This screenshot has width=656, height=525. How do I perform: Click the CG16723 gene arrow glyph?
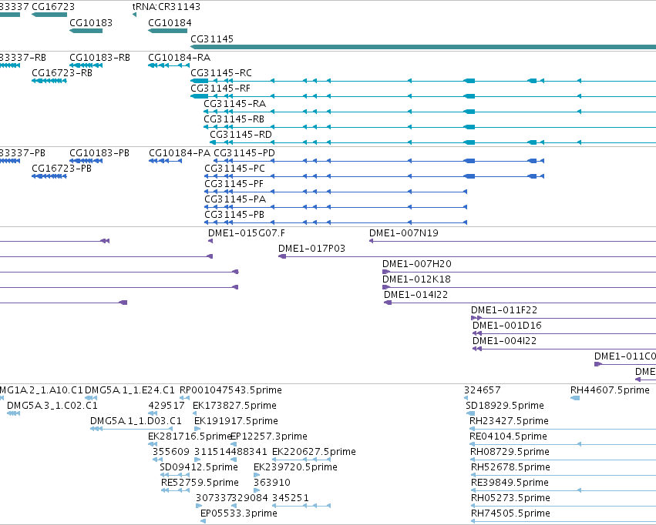pyautogui.click(x=49, y=15)
